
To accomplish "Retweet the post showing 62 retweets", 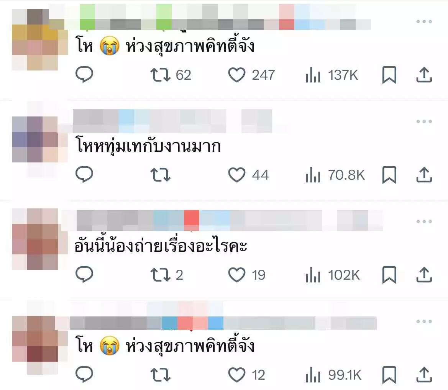I will pyautogui.click(x=171, y=75).
